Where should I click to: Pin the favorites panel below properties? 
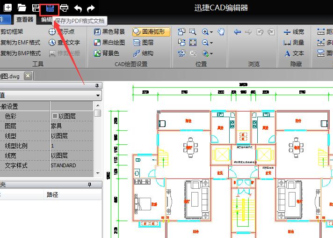coord(90,185)
